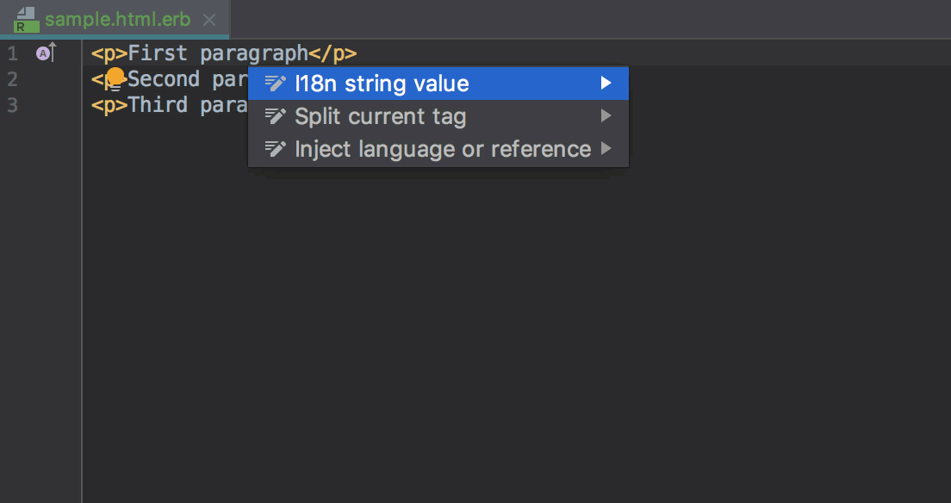Close the sample.html.erb tab

(x=209, y=20)
